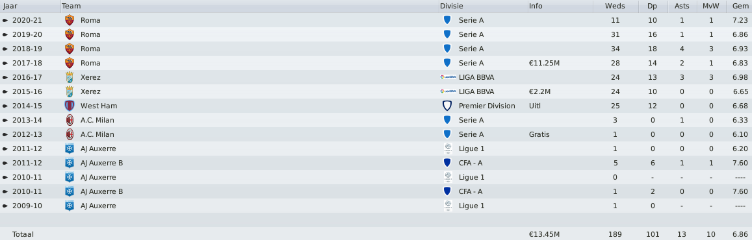Click the LIGA BBVA logo for 2015-16

tap(448, 91)
